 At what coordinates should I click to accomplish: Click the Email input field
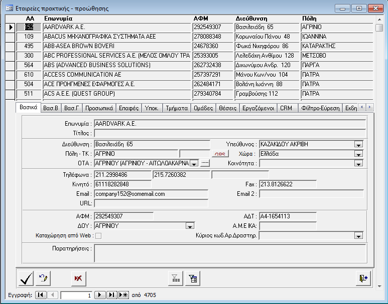(x=151, y=194)
